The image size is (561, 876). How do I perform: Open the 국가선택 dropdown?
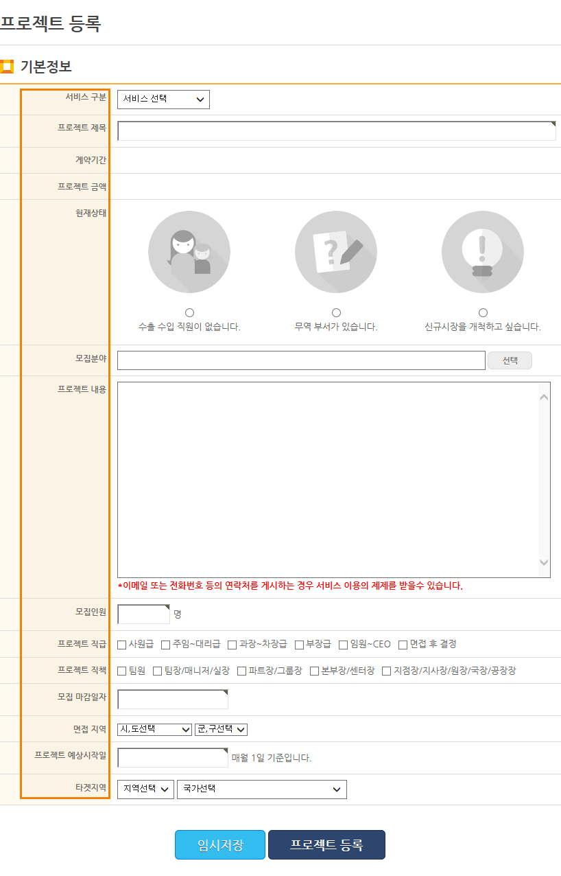261,789
